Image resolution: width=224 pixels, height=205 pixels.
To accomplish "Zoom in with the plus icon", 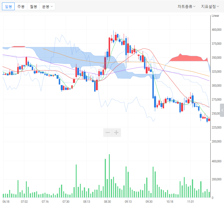I will pyautogui.click(x=116, y=132).
